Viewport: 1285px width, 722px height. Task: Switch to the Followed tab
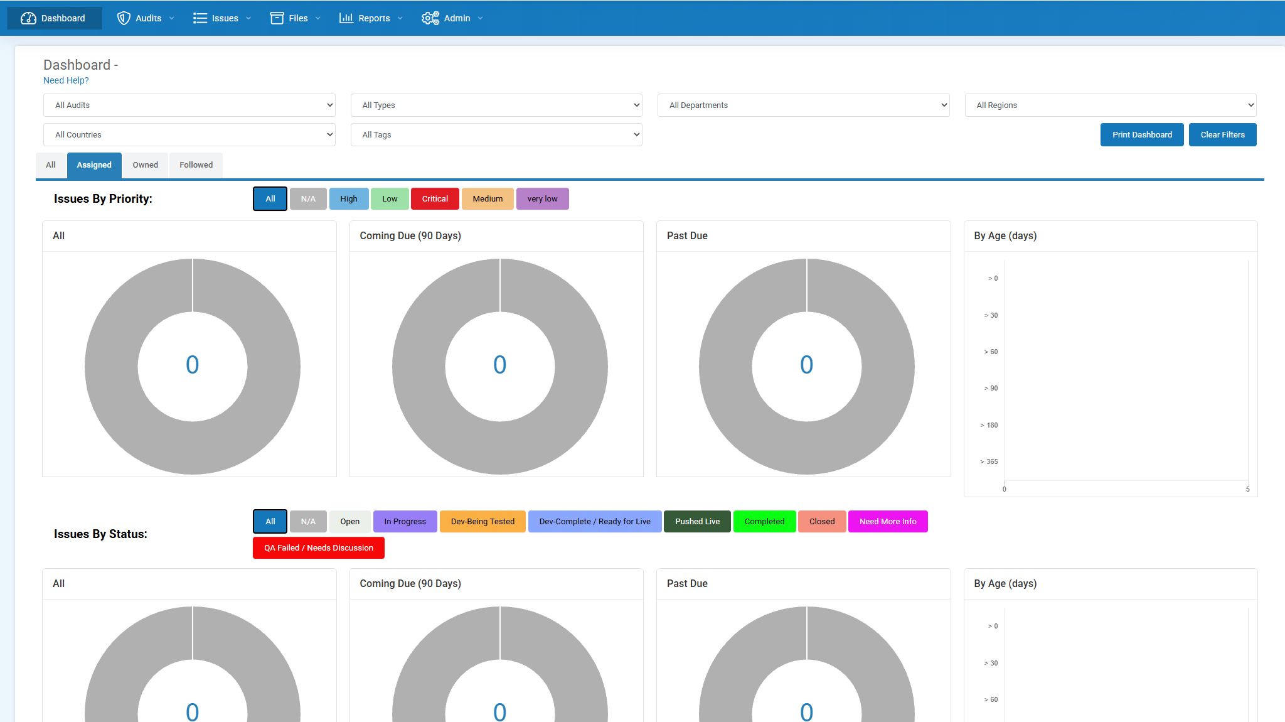[196, 165]
